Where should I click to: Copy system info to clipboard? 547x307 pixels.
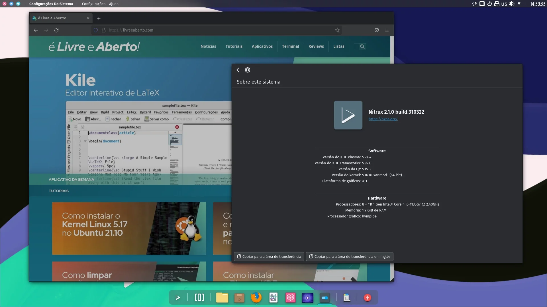[x=269, y=256]
